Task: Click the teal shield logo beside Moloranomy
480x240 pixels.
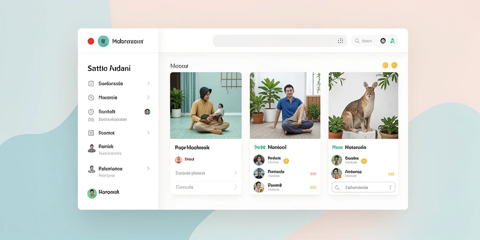Action: [103, 41]
